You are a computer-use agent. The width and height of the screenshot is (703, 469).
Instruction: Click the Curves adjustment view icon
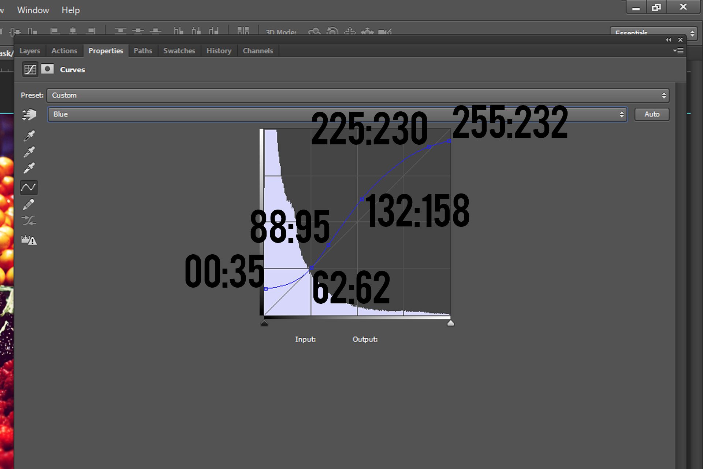tap(30, 69)
